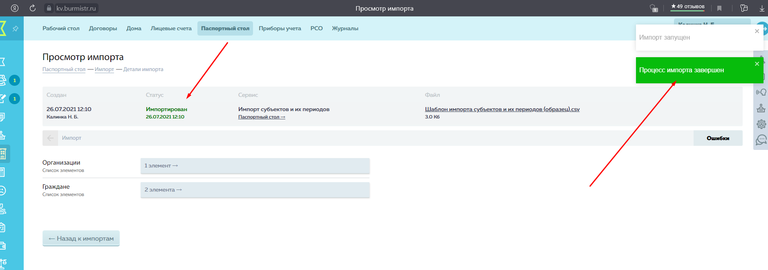Open the Граждане 2 элемента row
This screenshot has height=270, width=768.
click(255, 190)
